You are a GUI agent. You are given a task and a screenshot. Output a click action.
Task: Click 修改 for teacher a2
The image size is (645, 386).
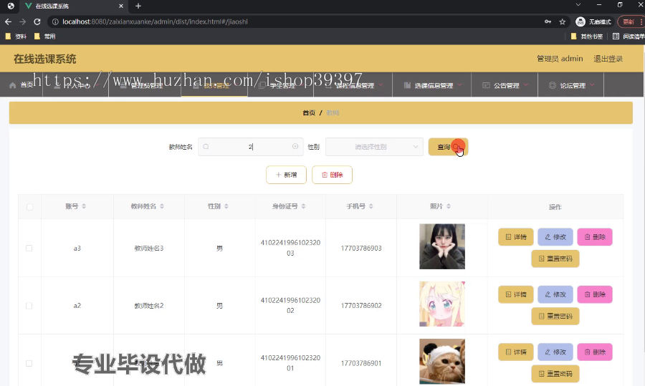[555, 294]
